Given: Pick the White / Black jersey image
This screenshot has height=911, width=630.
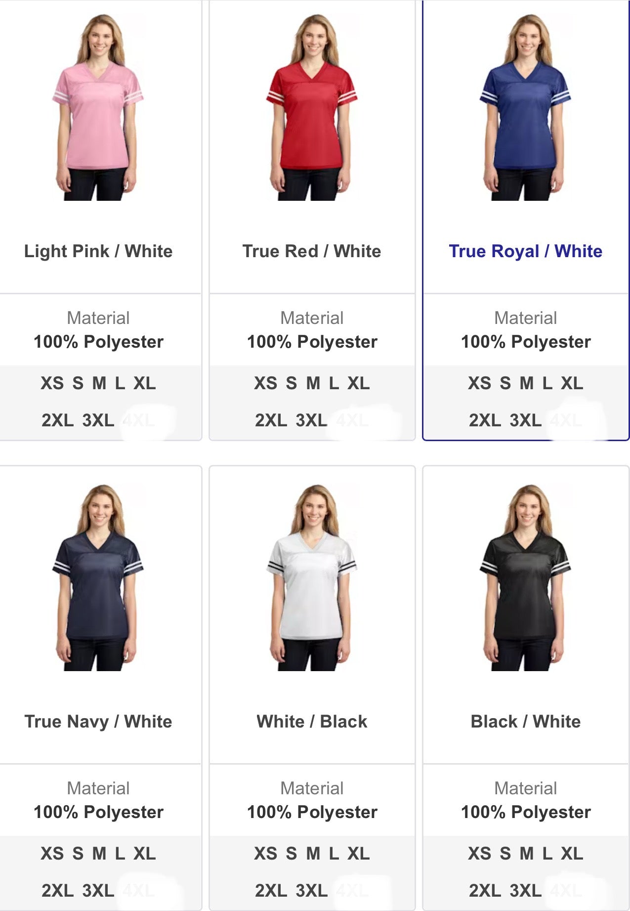Looking at the screenshot, I should coord(312,578).
